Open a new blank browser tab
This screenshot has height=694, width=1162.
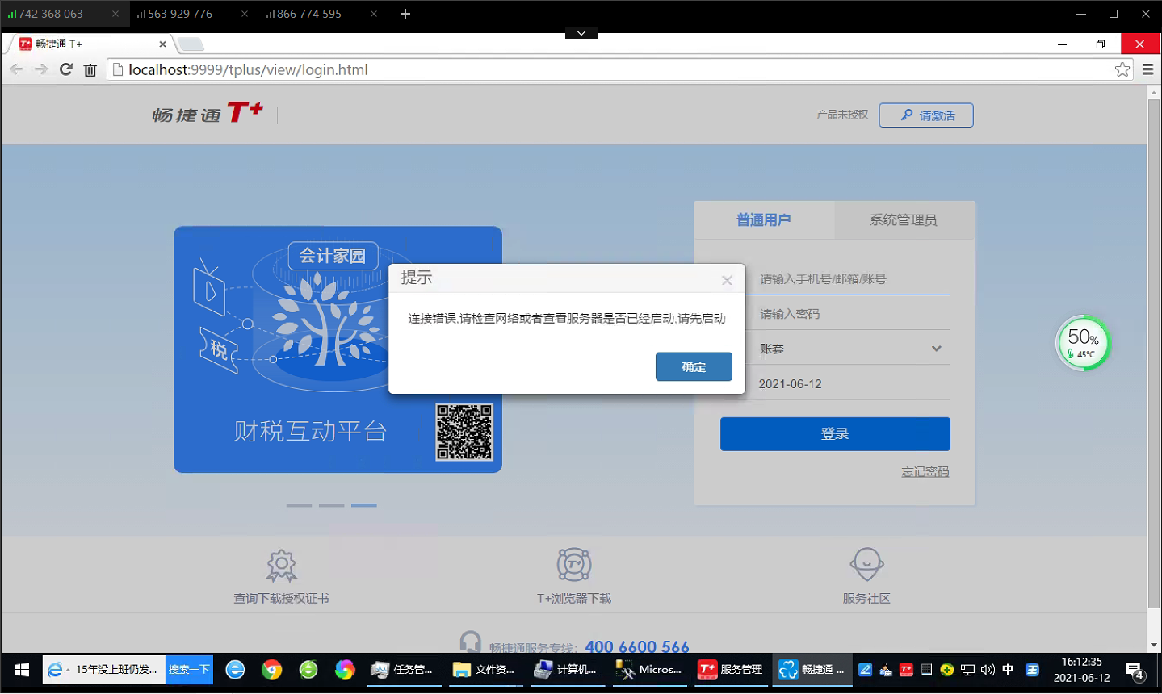point(191,44)
